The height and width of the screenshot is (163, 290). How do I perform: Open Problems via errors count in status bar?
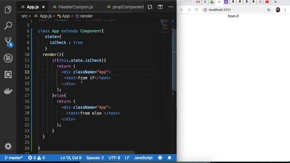pos(32,158)
